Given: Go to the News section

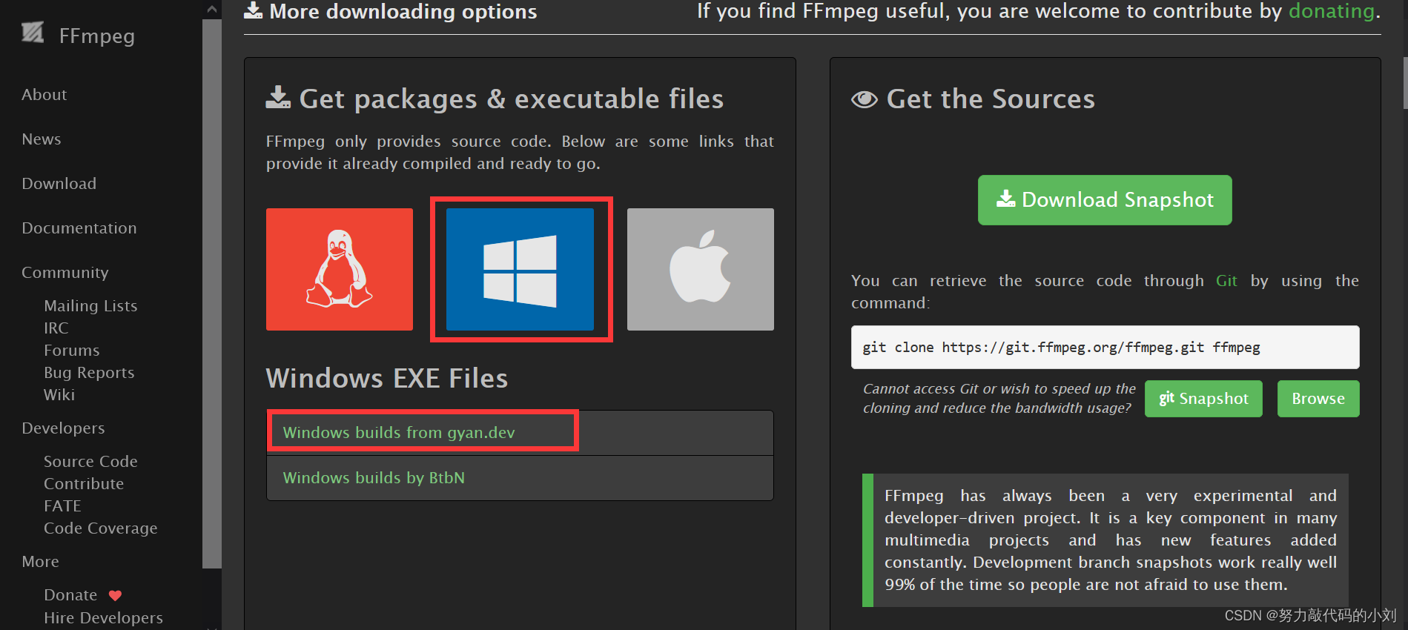Looking at the screenshot, I should point(42,139).
